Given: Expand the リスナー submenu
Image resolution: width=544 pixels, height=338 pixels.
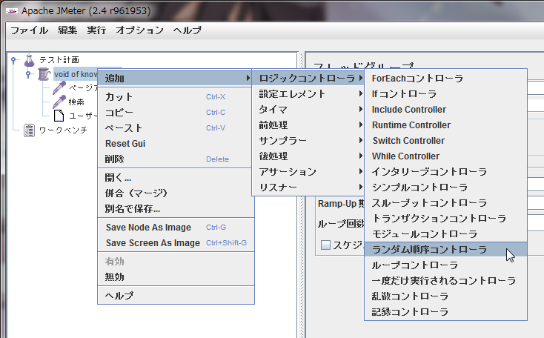Looking at the screenshot, I should (x=308, y=188).
